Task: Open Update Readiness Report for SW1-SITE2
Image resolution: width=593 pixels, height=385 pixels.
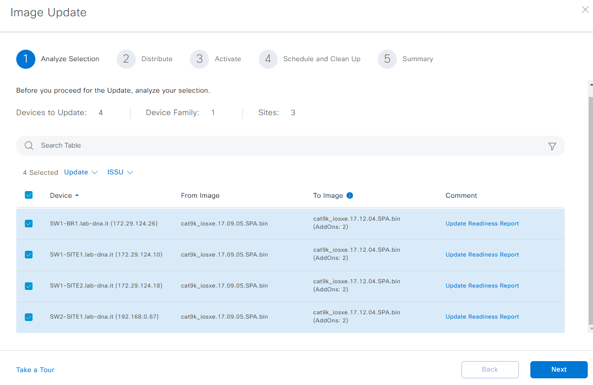Action: point(482,286)
